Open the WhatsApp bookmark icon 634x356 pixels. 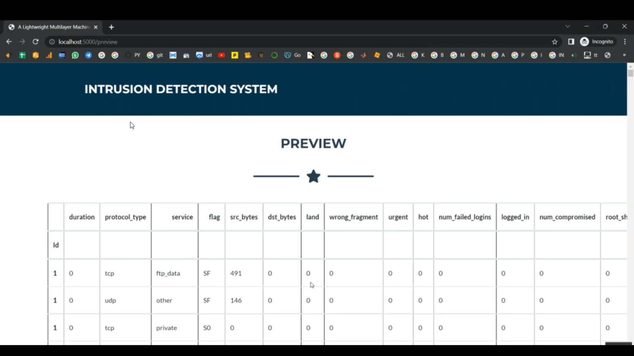pos(75,55)
